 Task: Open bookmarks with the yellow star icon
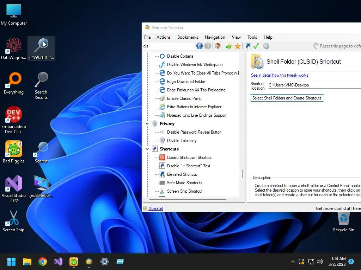click(x=238, y=46)
